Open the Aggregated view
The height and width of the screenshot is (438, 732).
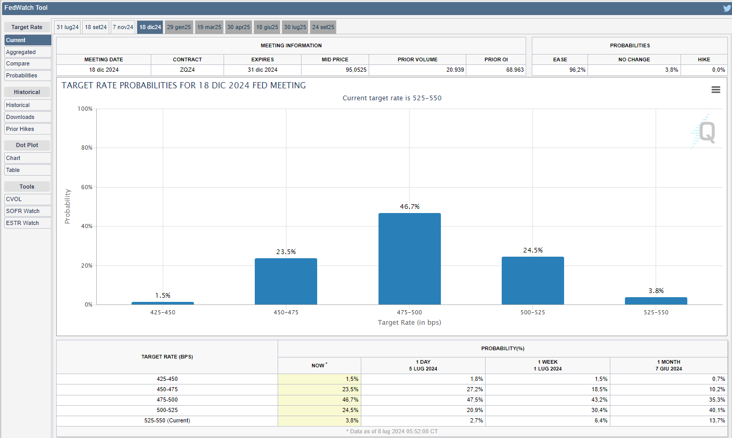[x=28, y=52]
